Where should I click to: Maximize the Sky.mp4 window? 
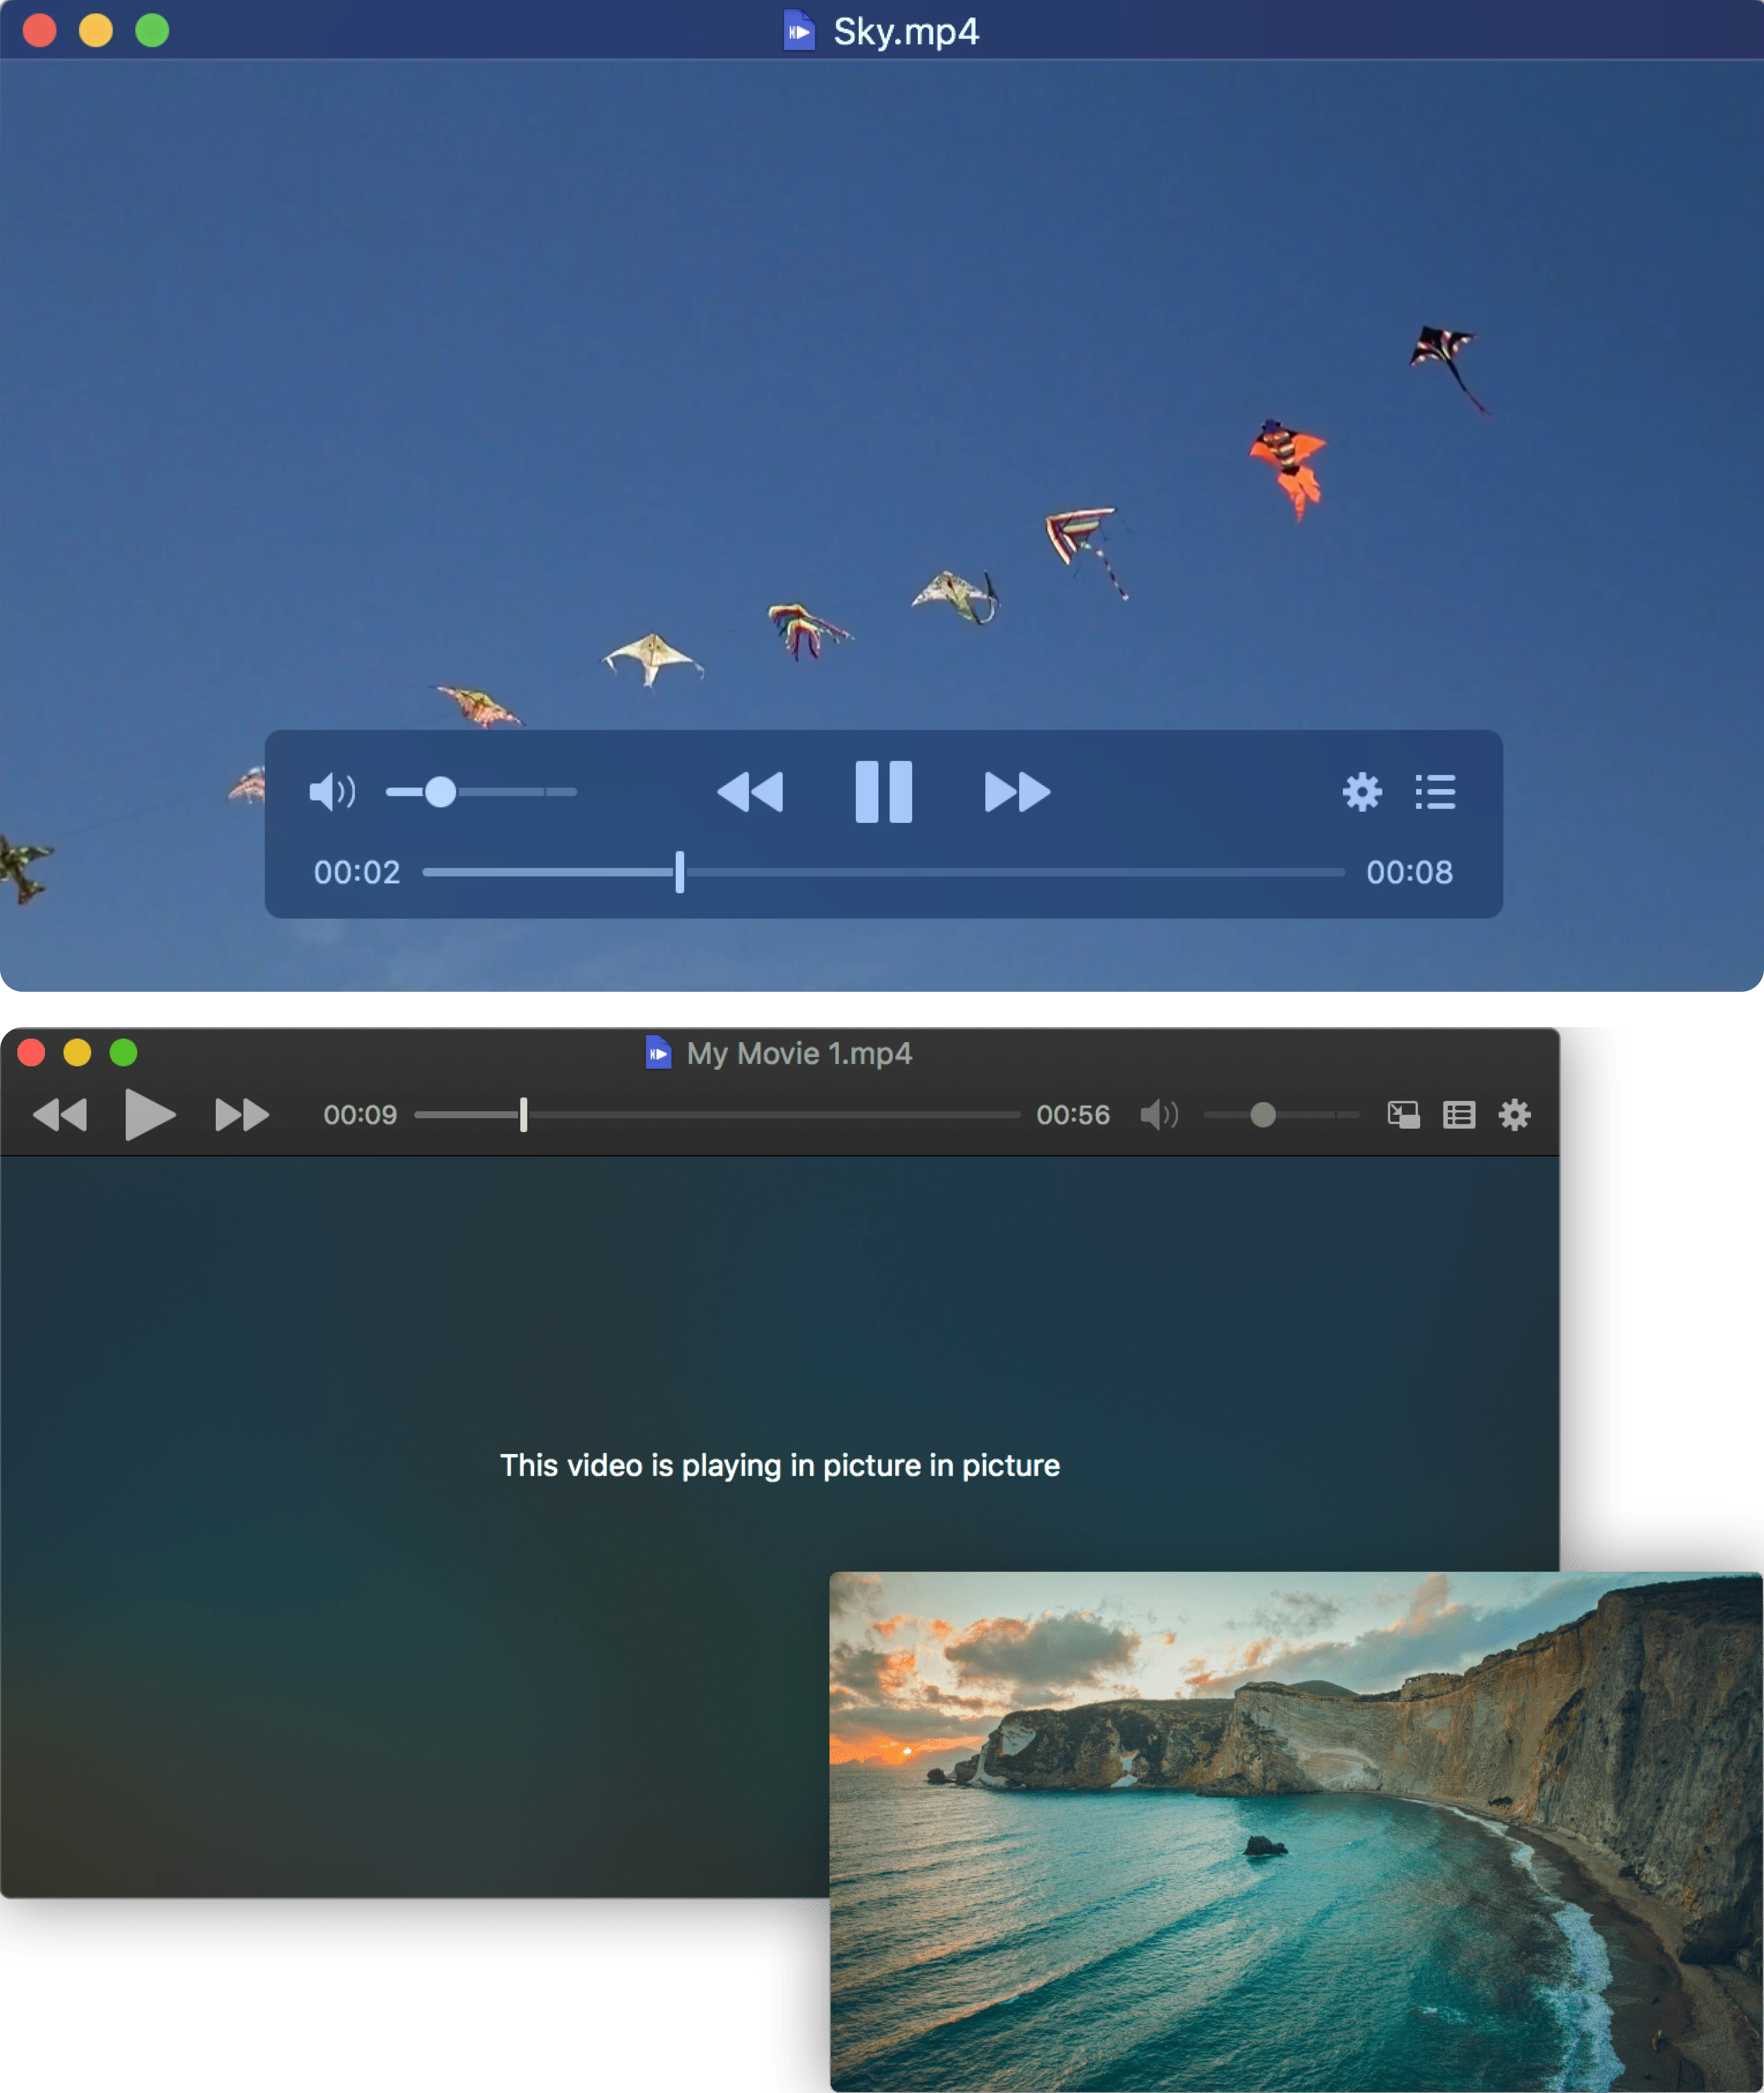[152, 30]
